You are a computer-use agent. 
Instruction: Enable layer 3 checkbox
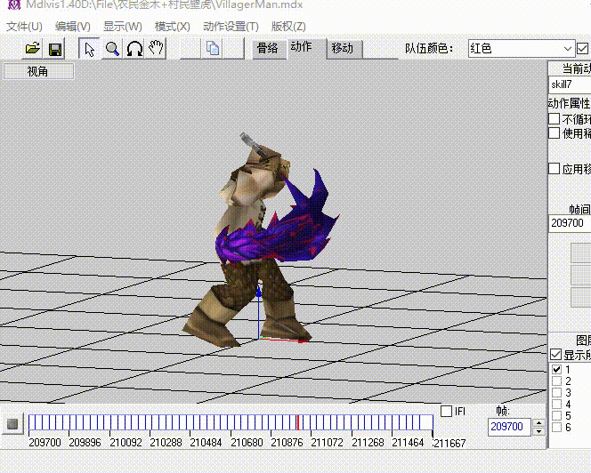[556, 393]
